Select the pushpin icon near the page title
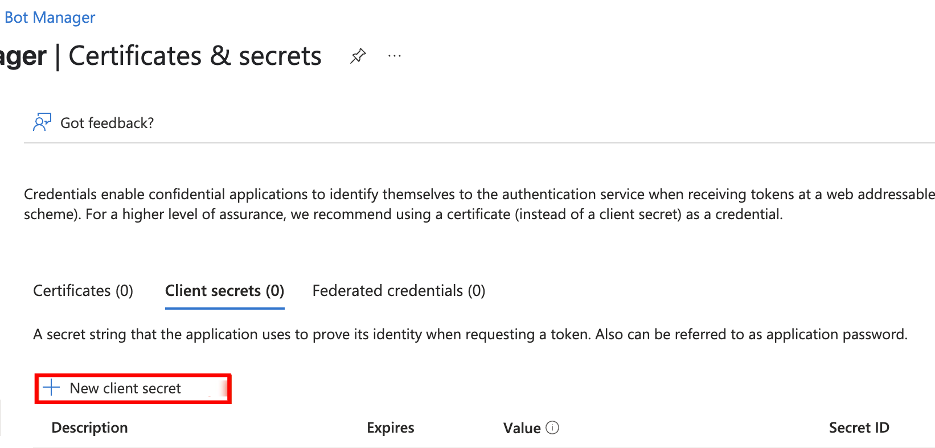935x448 pixels. click(x=358, y=55)
